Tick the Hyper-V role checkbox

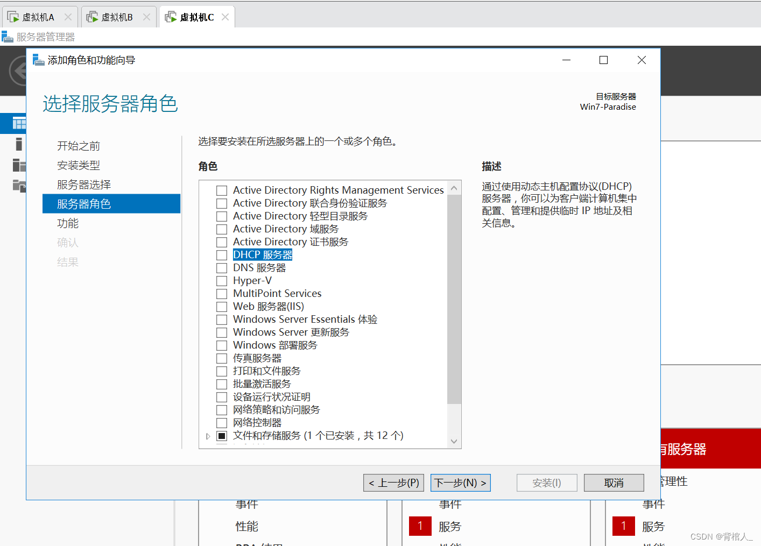tap(222, 281)
